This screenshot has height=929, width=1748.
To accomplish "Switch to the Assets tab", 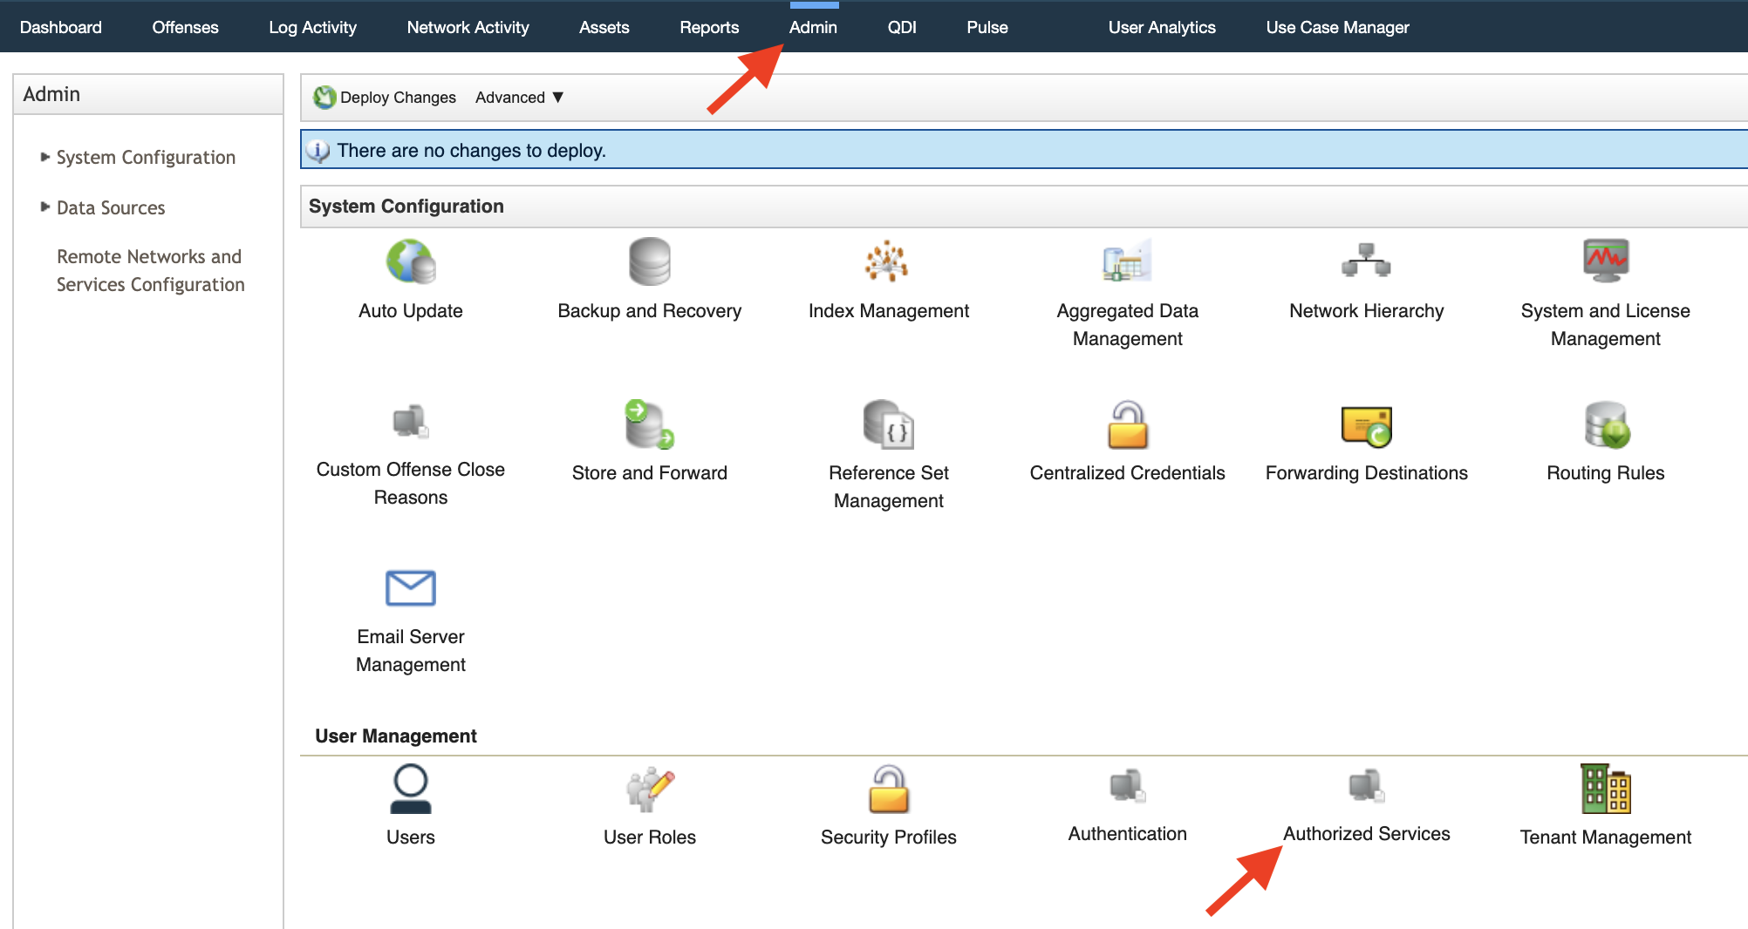I will coord(604,27).
